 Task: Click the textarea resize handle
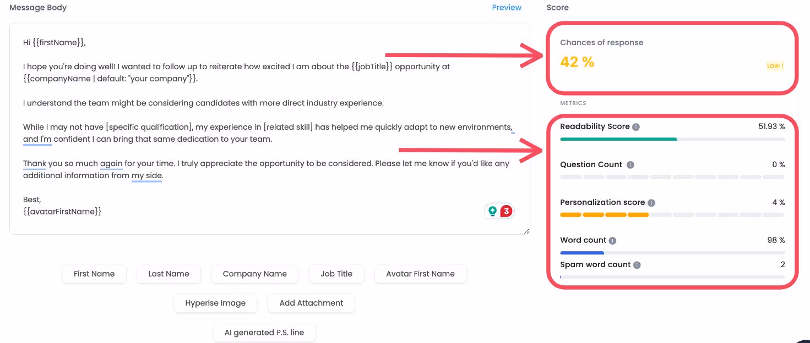[526, 230]
